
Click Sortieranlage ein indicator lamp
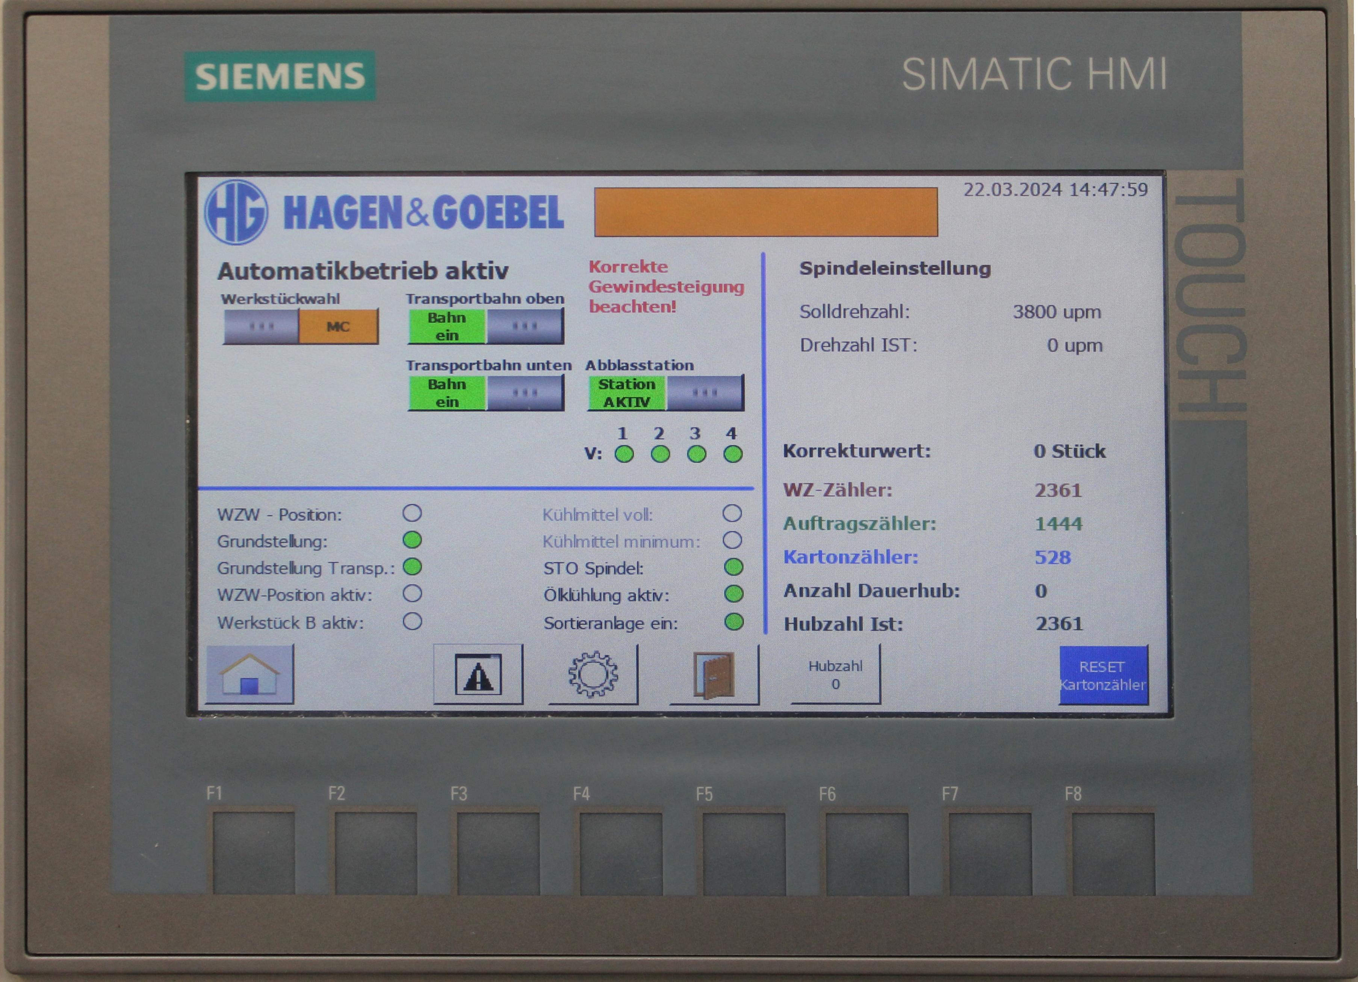[733, 622]
